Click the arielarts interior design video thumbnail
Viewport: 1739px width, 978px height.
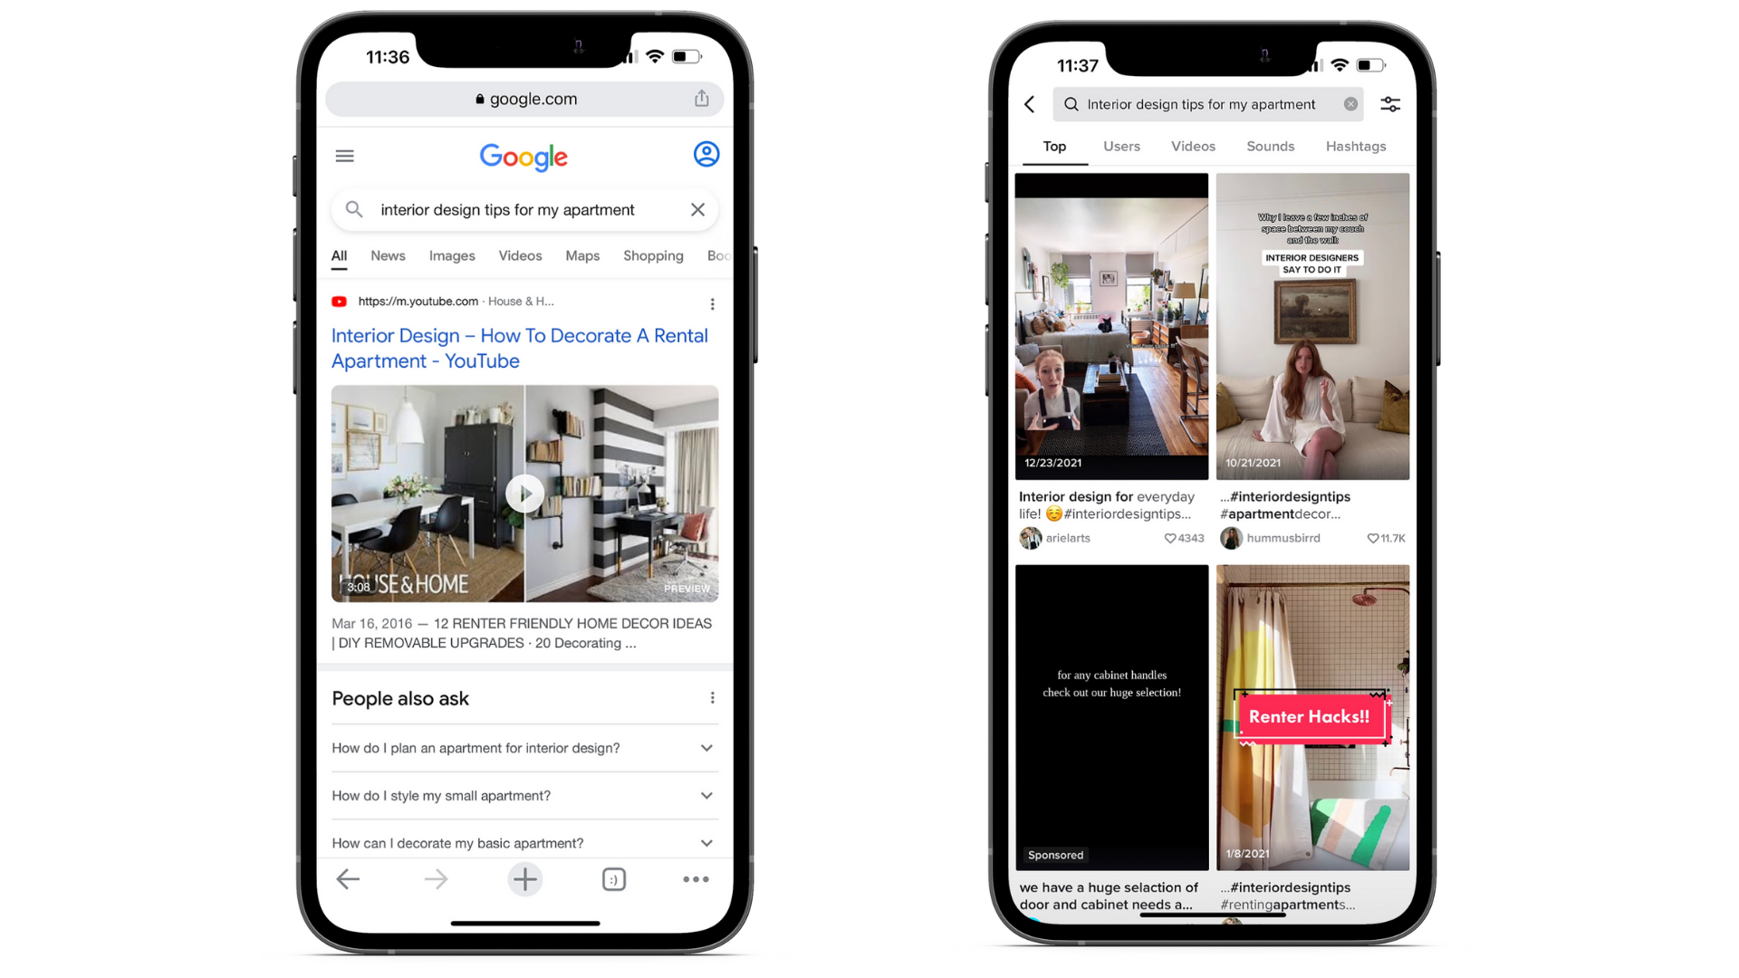[x=1110, y=325]
